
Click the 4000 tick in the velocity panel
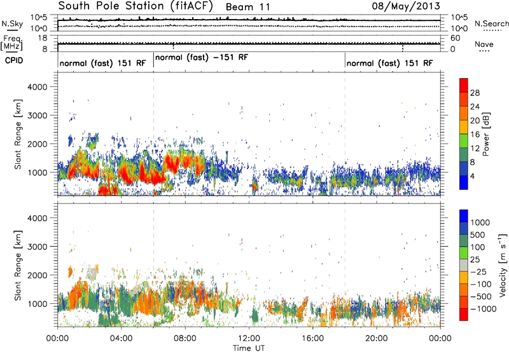point(38,218)
